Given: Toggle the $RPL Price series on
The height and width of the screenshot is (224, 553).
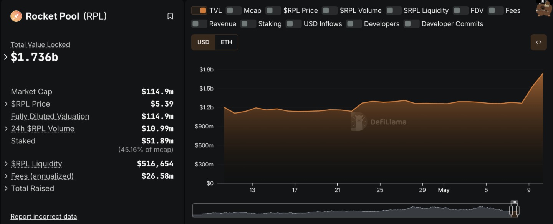Looking at the screenshot, I should pyautogui.click(x=273, y=10).
